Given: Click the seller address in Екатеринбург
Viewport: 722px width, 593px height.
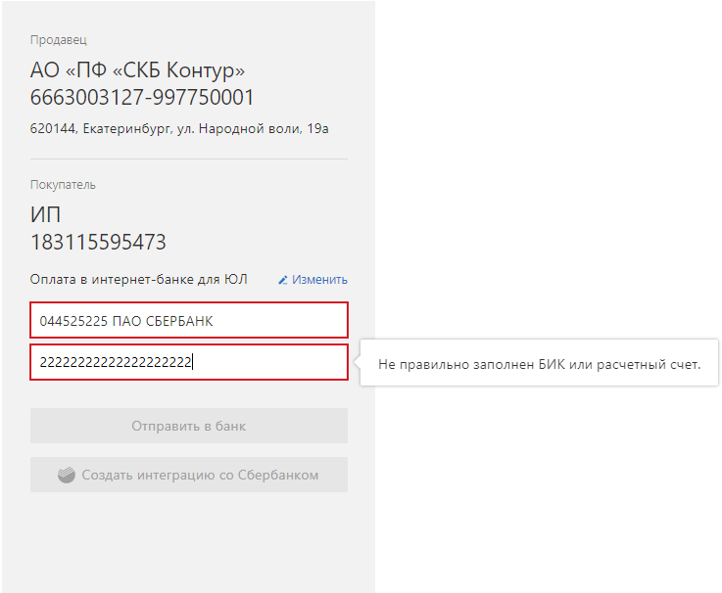Looking at the screenshot, I should (x=179, y=129).
